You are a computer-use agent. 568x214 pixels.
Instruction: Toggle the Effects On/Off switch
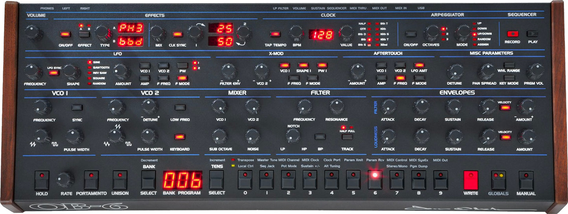point(65,34)
